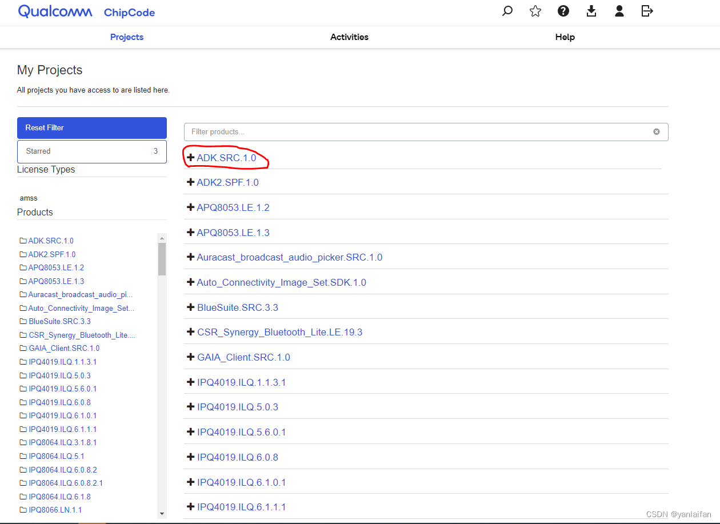Click the ChipCode header link

coord(129,13)
